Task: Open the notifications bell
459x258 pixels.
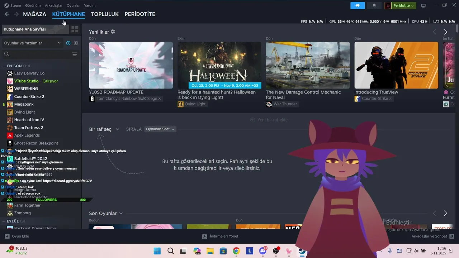Action: tap(374, 5)
